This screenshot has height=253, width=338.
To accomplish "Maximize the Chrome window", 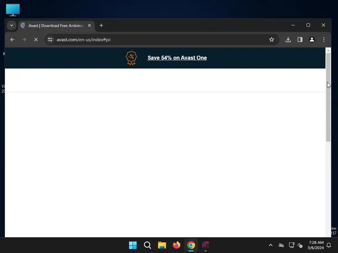I will pos(308,25).
